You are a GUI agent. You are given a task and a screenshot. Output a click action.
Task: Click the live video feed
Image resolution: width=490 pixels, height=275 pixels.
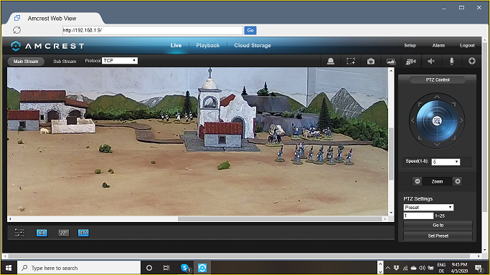(x=197, y=142)
